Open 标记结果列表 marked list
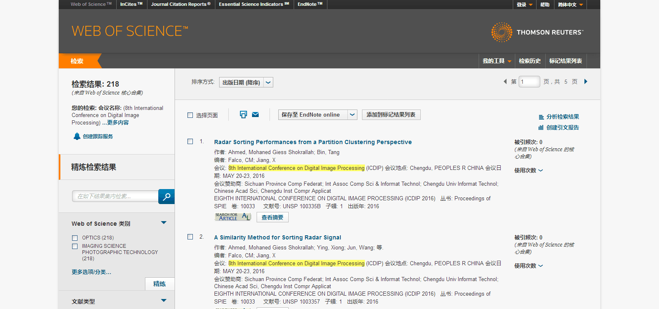 (566, 61)
